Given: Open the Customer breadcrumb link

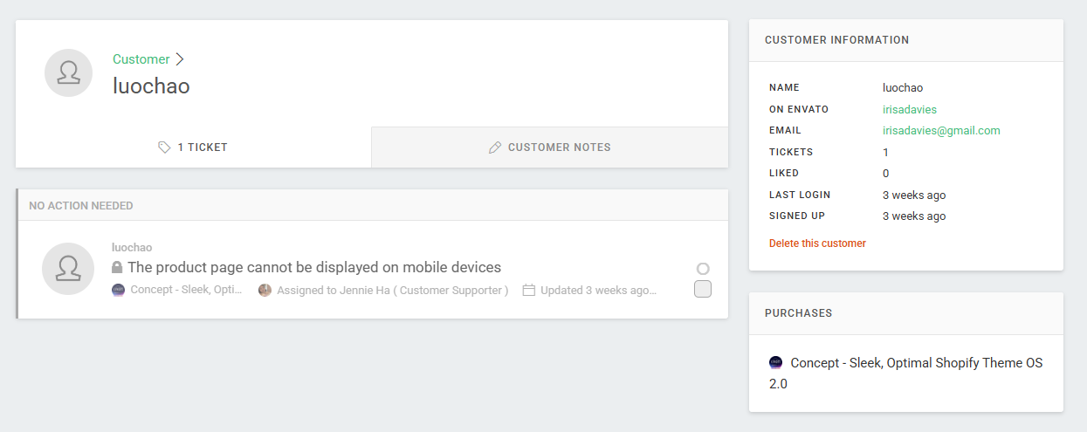Looking at the screenshot, I should pyautogui.click(x=141, y=59).
